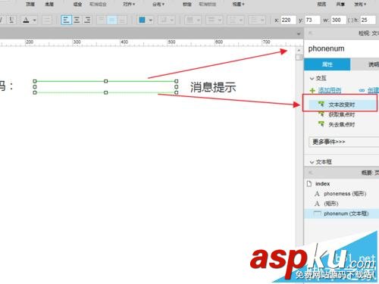
Task: Select the index page in outline
Action: click(x=322, y=184)
